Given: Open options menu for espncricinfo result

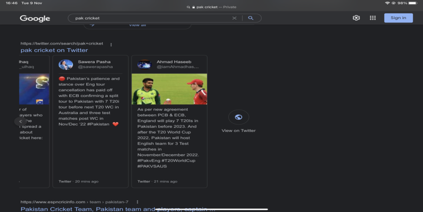Looking at the screenshot, I should coord(137,202).
